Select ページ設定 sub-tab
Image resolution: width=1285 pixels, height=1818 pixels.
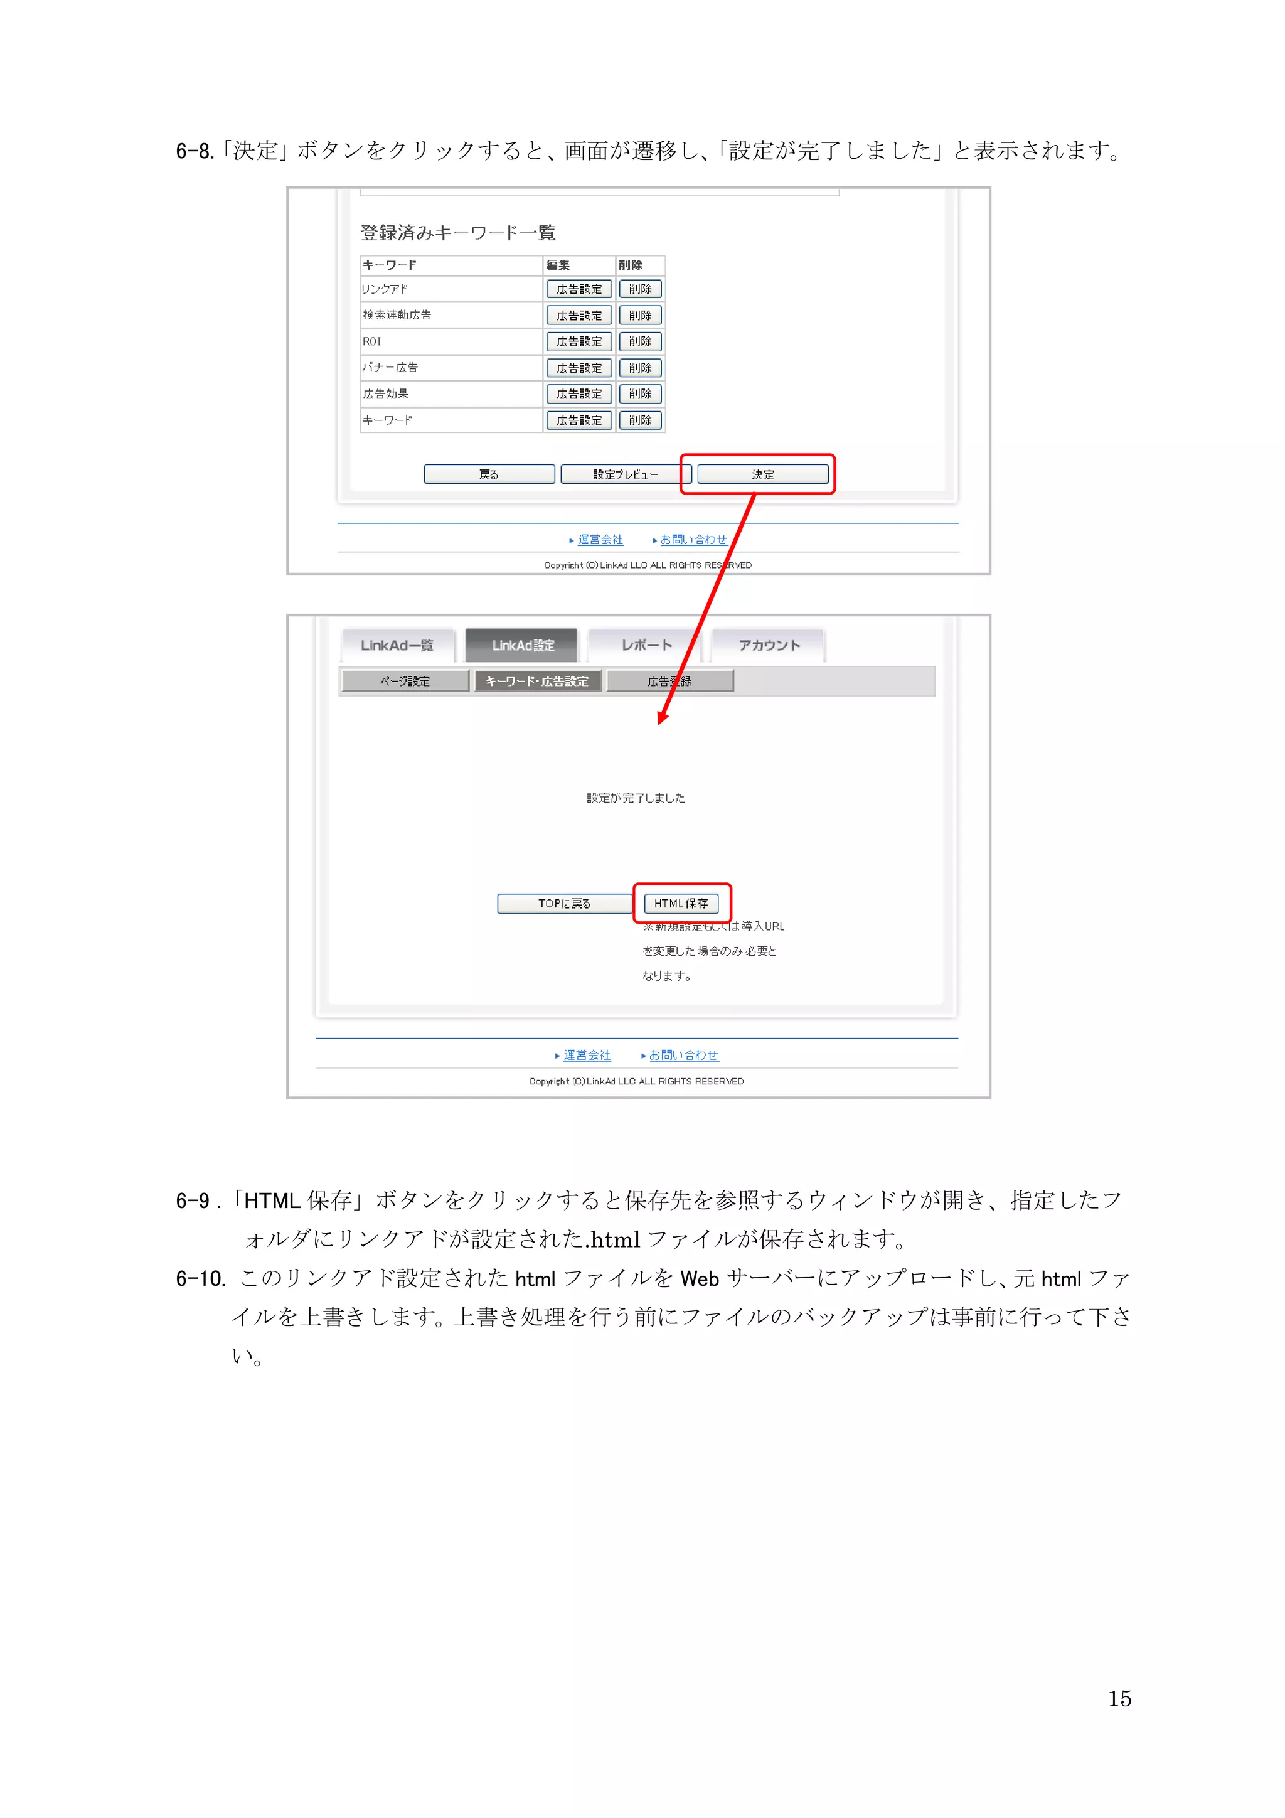click(405, 681)
